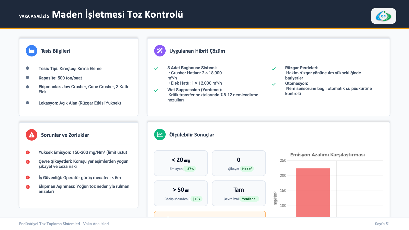
Task: Click the 87% emission reduction badge
Action: (x=189, y=169)
